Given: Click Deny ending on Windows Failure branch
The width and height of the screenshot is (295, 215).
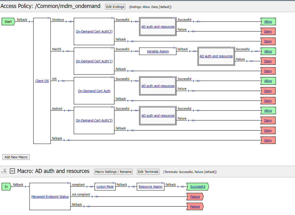Looking at the screenshot, I should click(268, 31).
